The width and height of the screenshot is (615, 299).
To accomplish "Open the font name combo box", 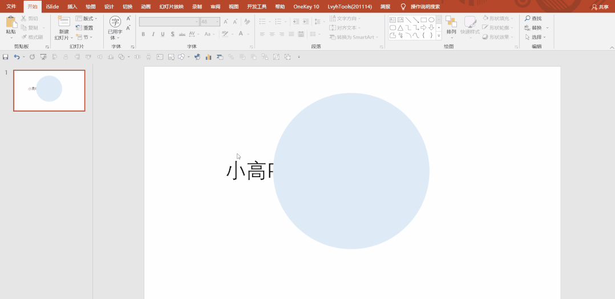I will [x=169, y=22].
